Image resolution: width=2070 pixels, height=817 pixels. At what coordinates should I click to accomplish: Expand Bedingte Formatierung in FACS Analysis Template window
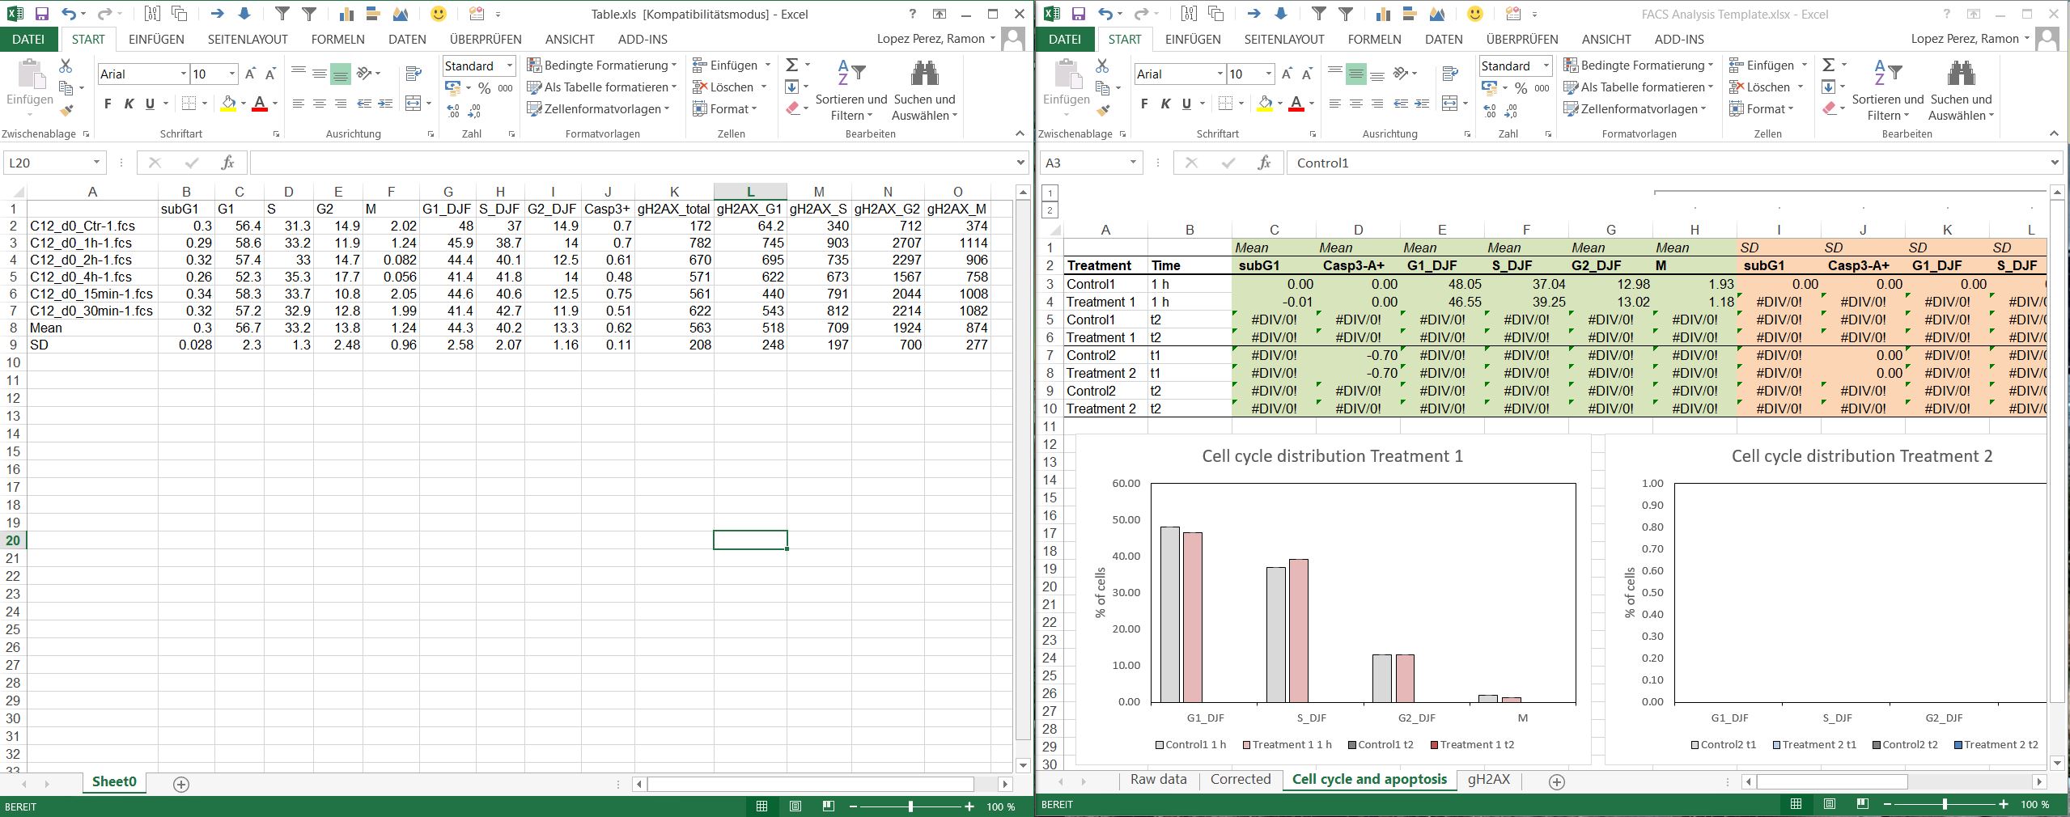pyautogui.click(x=1639, y=65)
